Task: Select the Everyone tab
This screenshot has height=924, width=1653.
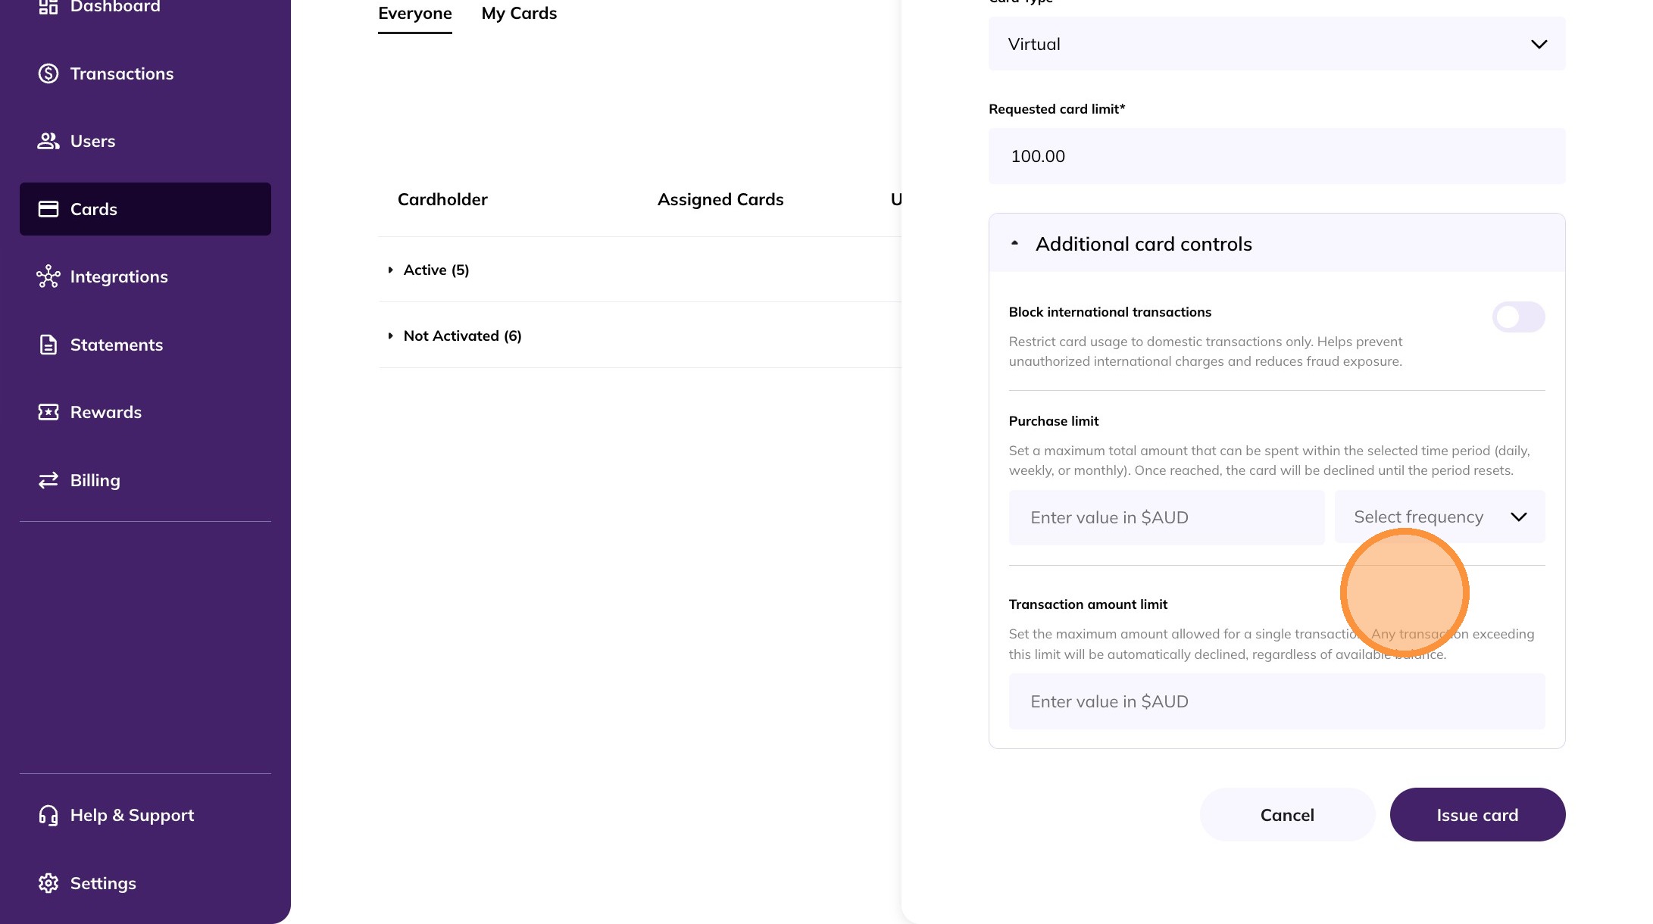Action: click(x=415, y=14)
